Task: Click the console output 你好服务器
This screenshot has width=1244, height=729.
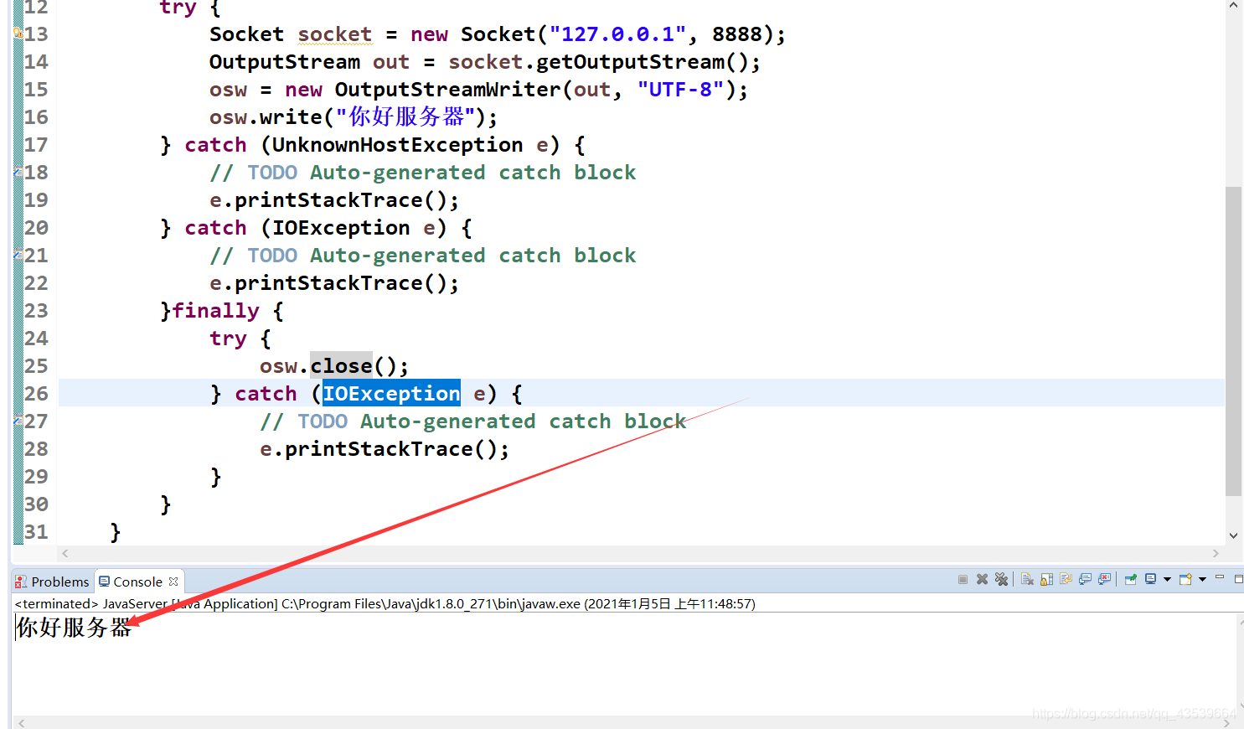Action: [x=74, y=628]
